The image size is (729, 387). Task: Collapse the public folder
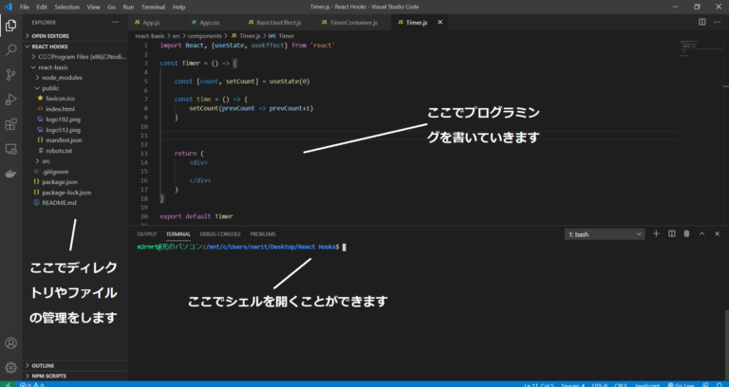75,88
